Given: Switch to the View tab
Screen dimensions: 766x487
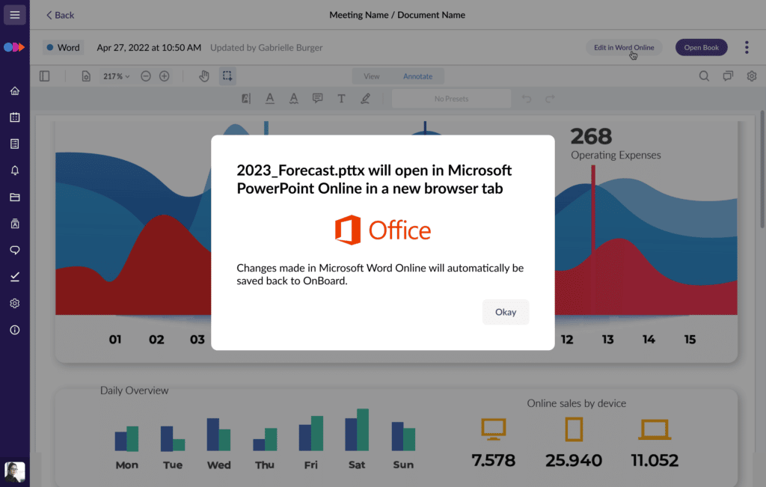Looking at the screenshot, I should 371,76.
